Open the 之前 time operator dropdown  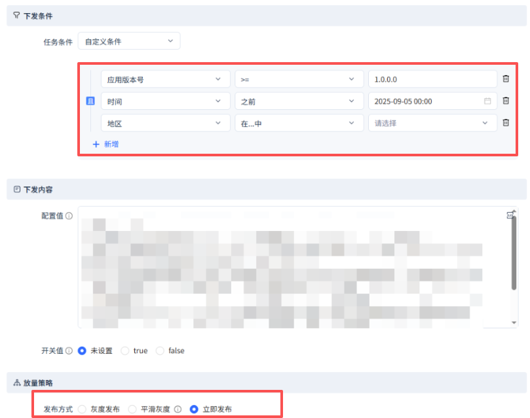pyautogui.click(x=299, y=101)
